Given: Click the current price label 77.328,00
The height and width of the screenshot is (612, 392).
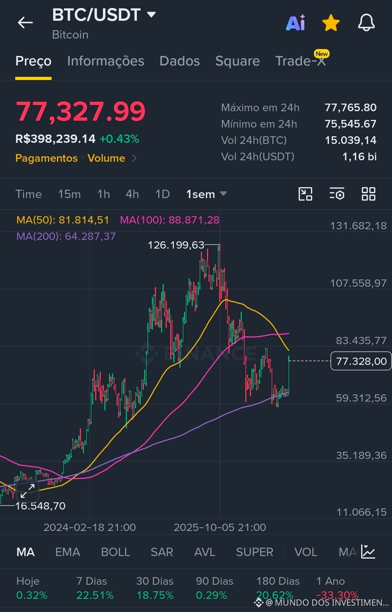Looking at the screenshot, I should point(361,361).
